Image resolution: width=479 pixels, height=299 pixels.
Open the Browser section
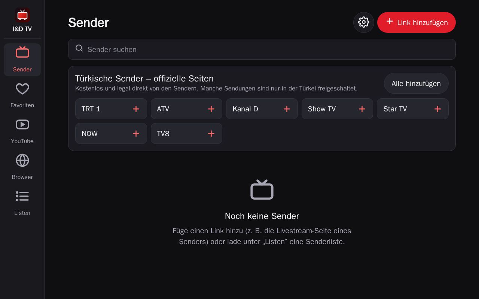(22, 167)
